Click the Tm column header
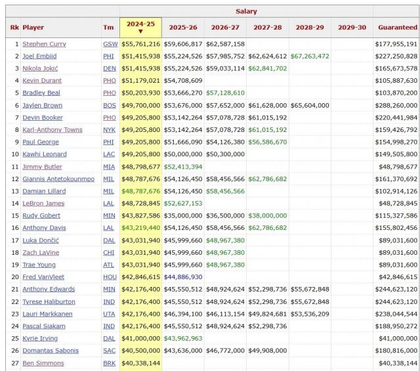 pos(108,28)
